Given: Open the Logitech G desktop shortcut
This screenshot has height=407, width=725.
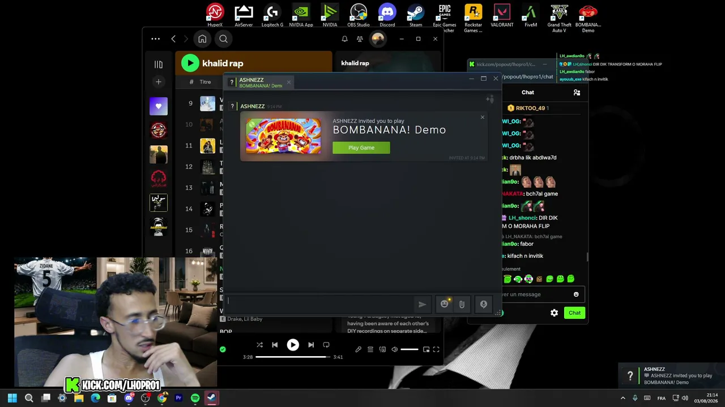Looking at the screenshot, I should pos(272,15).
